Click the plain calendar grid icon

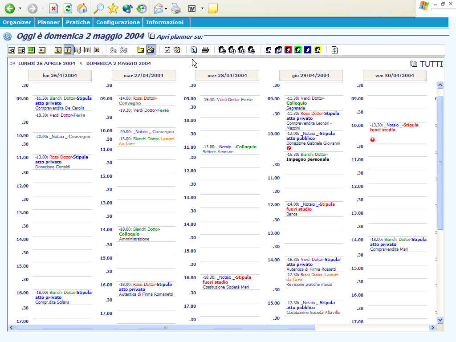click(x=42, y=50)
